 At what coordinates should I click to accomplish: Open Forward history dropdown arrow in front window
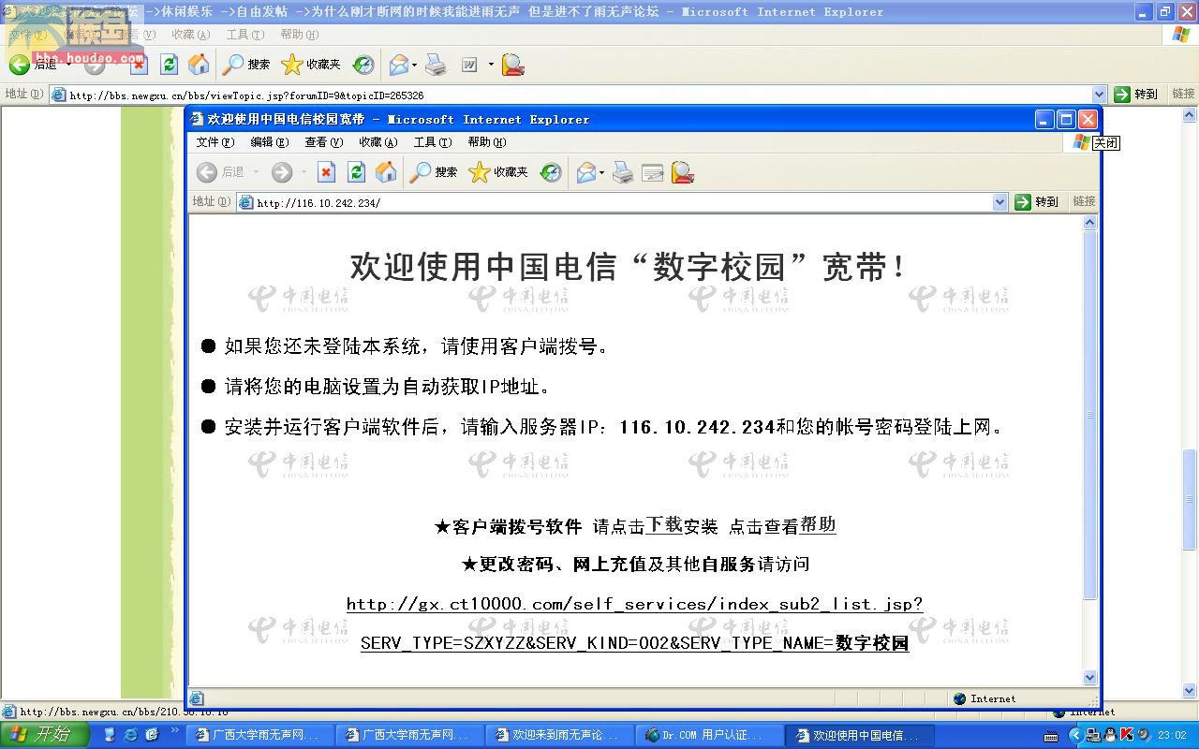303,172
